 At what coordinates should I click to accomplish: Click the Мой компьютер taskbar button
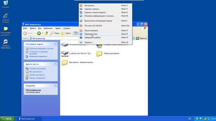coord(29,119)
